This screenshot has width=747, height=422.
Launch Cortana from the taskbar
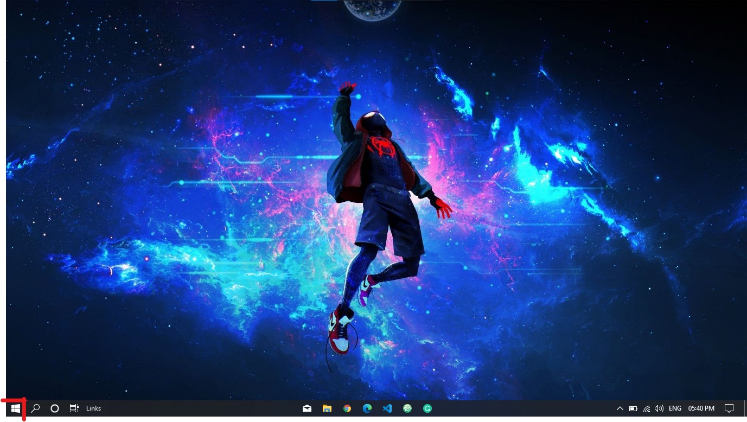[55, 408]
